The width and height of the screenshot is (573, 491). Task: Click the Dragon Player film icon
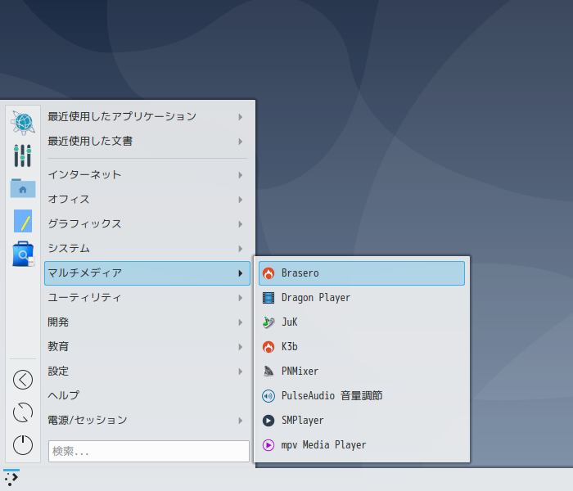coord(268,298)
